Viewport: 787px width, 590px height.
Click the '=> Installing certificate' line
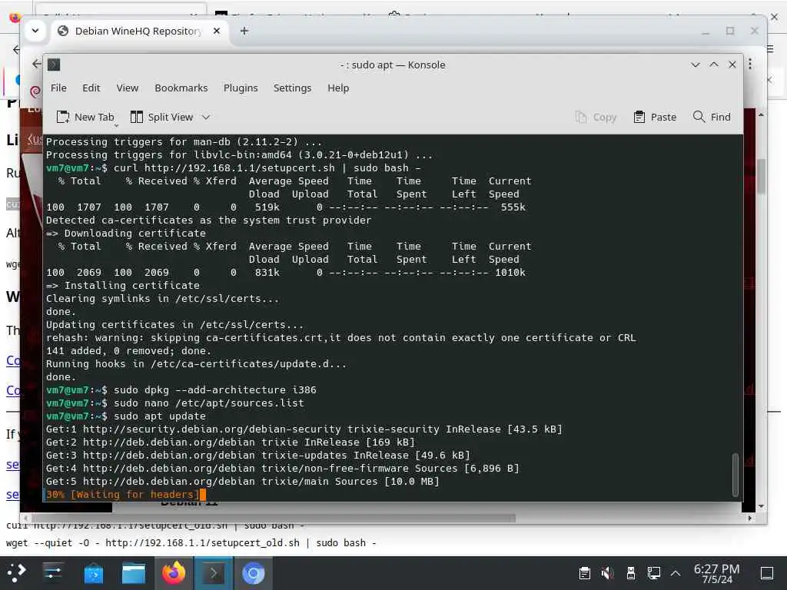pos(122,286)
